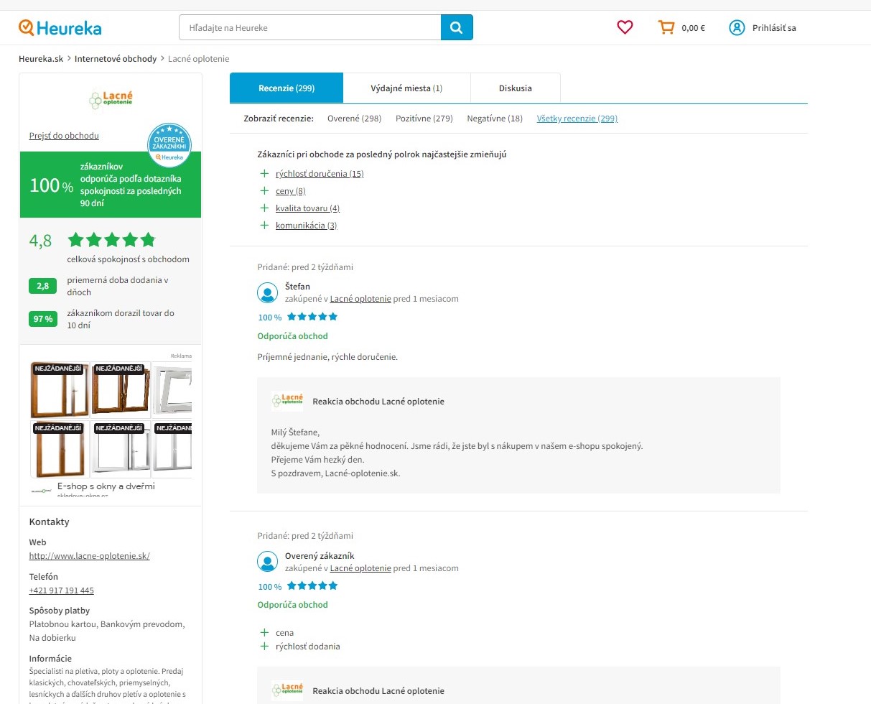The height and width of the screenshot is (704, 871).
Task: Click Prejsť do obchodu link
Action: pos(64,136)
